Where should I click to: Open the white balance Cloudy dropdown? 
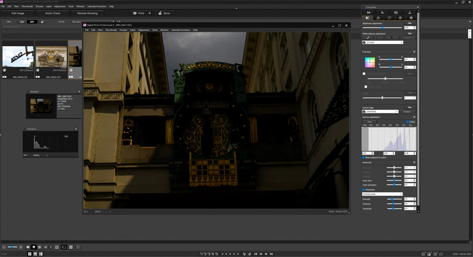click(x=383, y=43)
